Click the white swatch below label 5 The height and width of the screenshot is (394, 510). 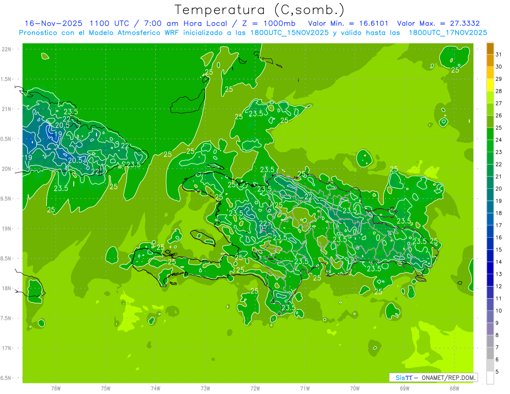point(490,378)
